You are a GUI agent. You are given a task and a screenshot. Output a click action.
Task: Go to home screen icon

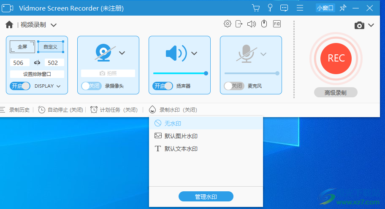click(9, 25)
